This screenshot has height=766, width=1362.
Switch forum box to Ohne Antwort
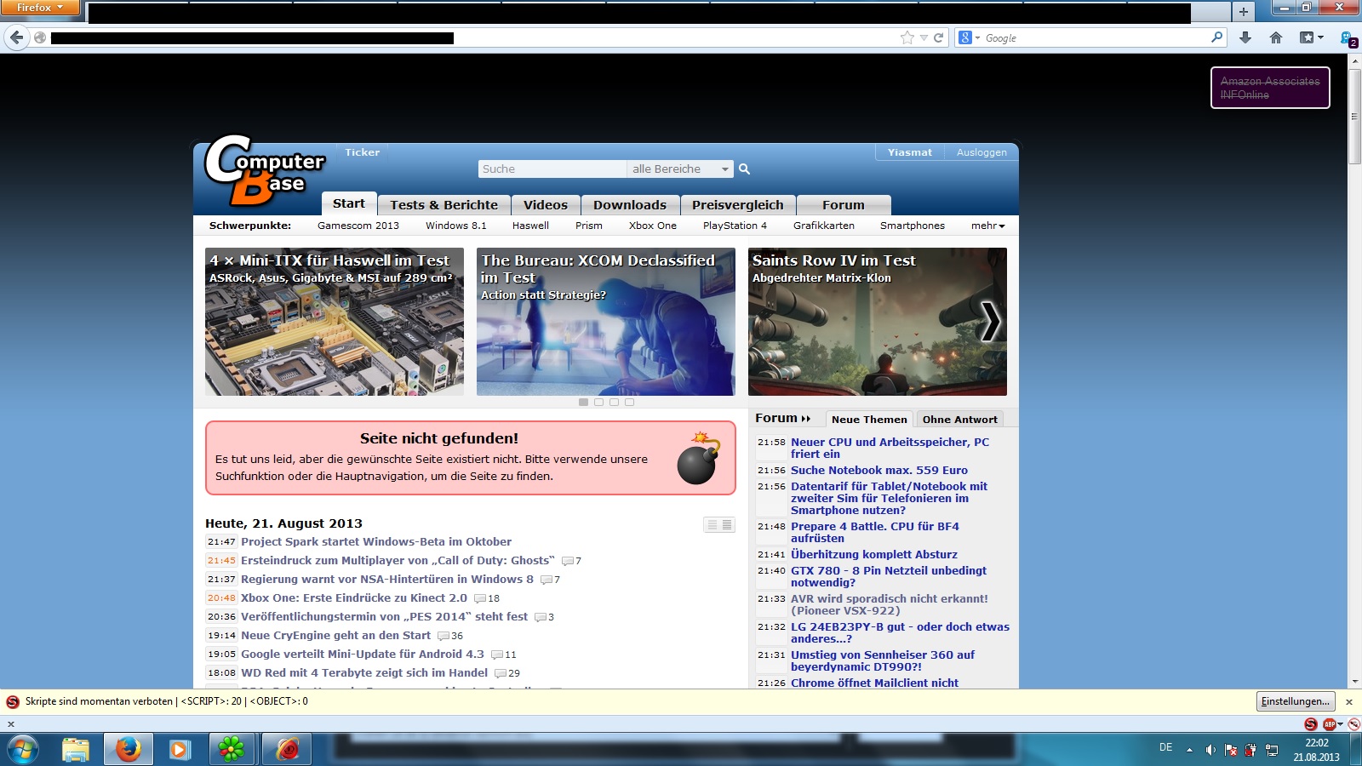tap(959, 420)
